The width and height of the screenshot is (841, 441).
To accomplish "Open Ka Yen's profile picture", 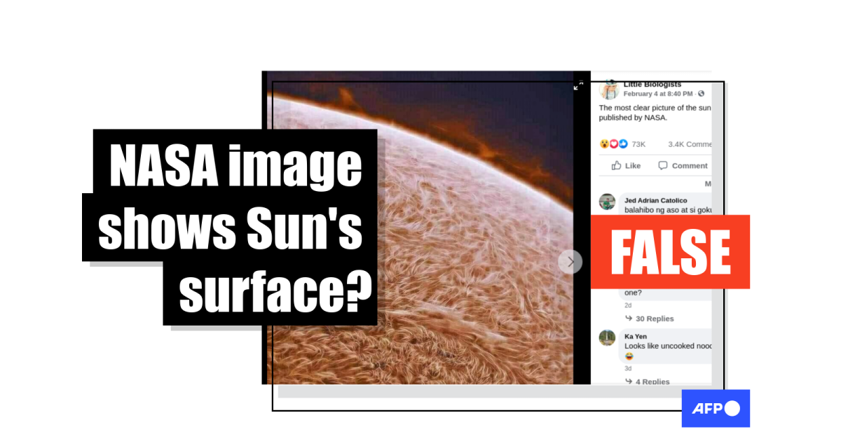I will point(607,337).
